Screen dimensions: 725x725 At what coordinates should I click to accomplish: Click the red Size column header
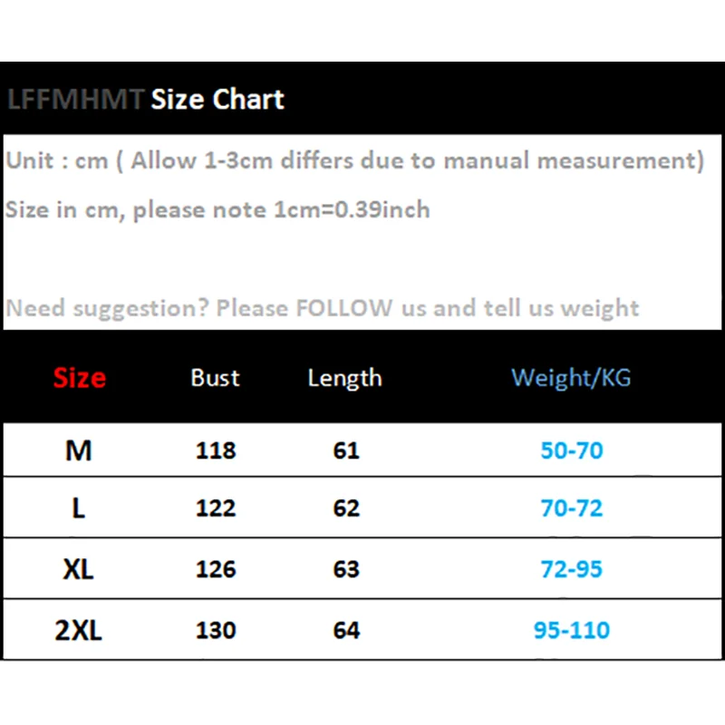click(79, 378)
